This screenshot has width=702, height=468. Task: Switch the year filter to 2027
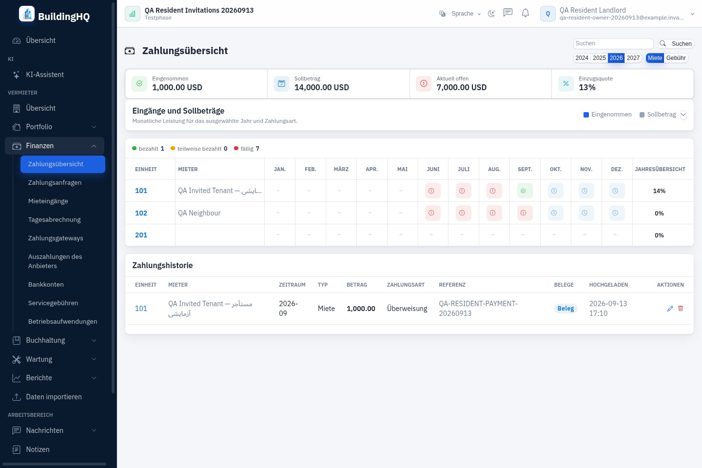[633, 58]
